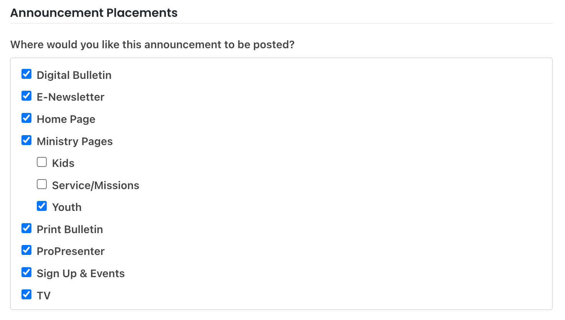Viewport: 565px width, 320px height.
Task: Uncheck the Digital Bulletin checkbox
Action: pos(26,74)
